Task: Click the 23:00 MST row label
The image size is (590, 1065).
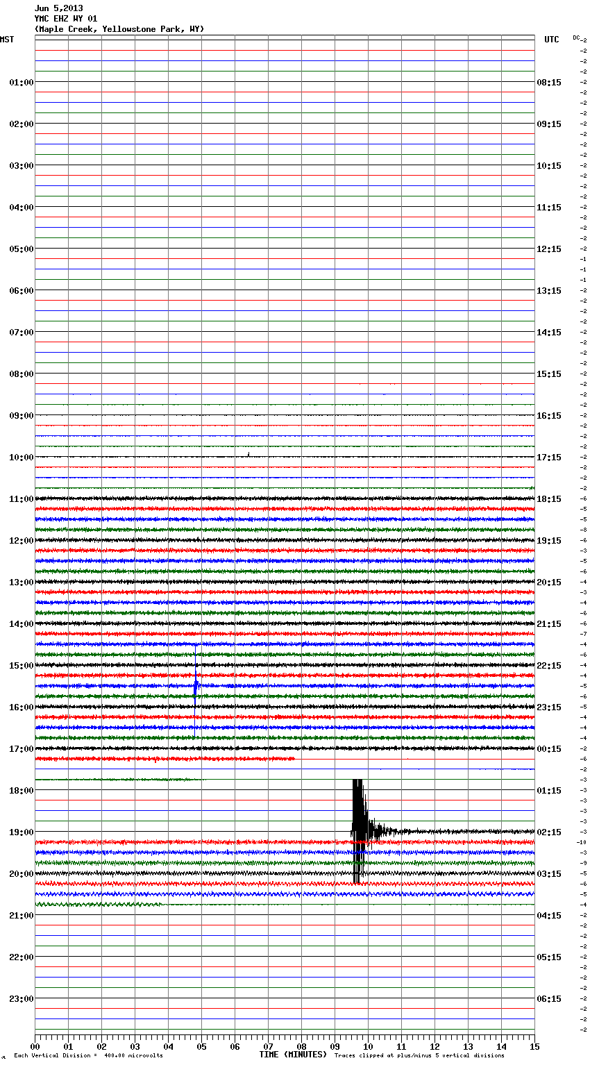Action: point(21,998)
